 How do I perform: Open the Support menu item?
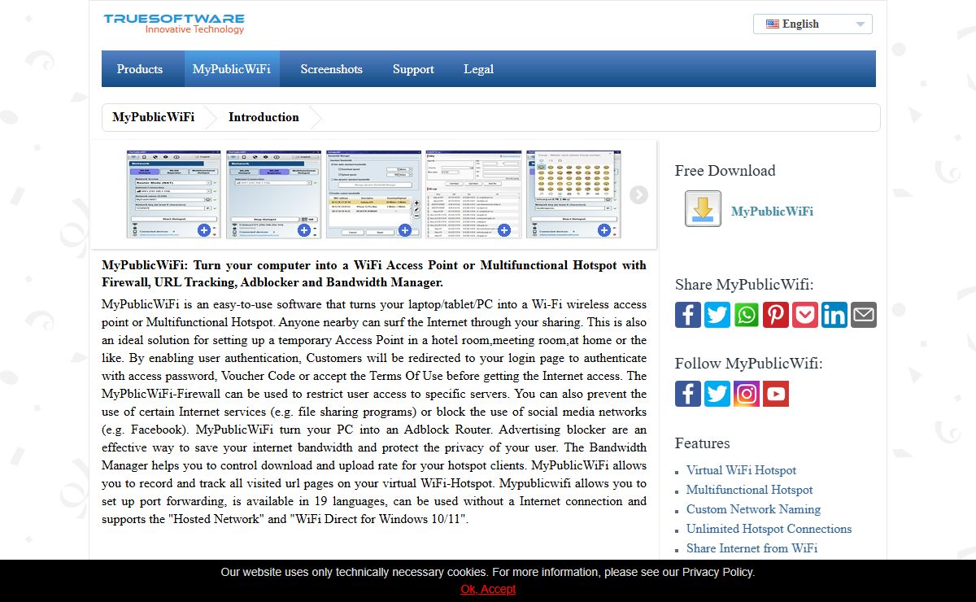pyautogui.click(x=413, y=69)
